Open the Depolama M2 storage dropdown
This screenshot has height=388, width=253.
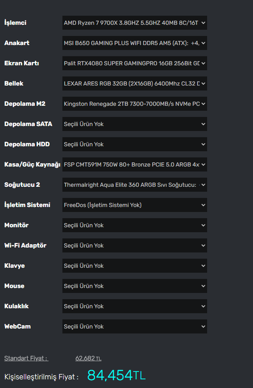click(x=134, y=104)
